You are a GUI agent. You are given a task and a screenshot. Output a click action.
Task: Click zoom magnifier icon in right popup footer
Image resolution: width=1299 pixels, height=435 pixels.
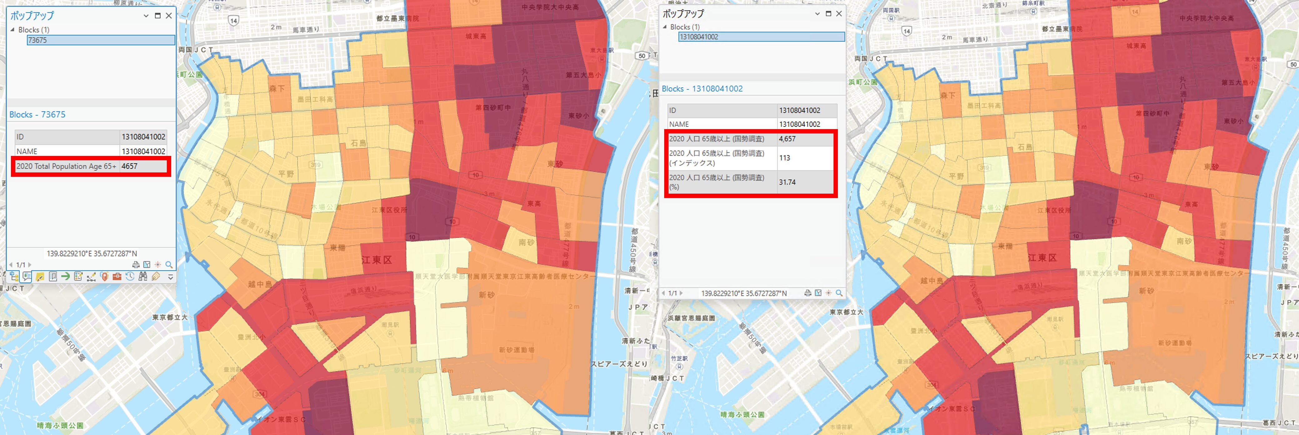pos(839,293)
